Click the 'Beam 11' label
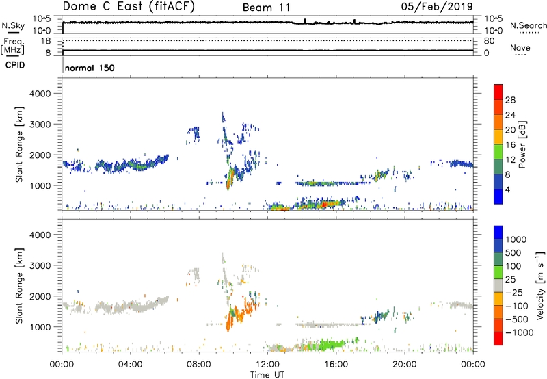 267,8
